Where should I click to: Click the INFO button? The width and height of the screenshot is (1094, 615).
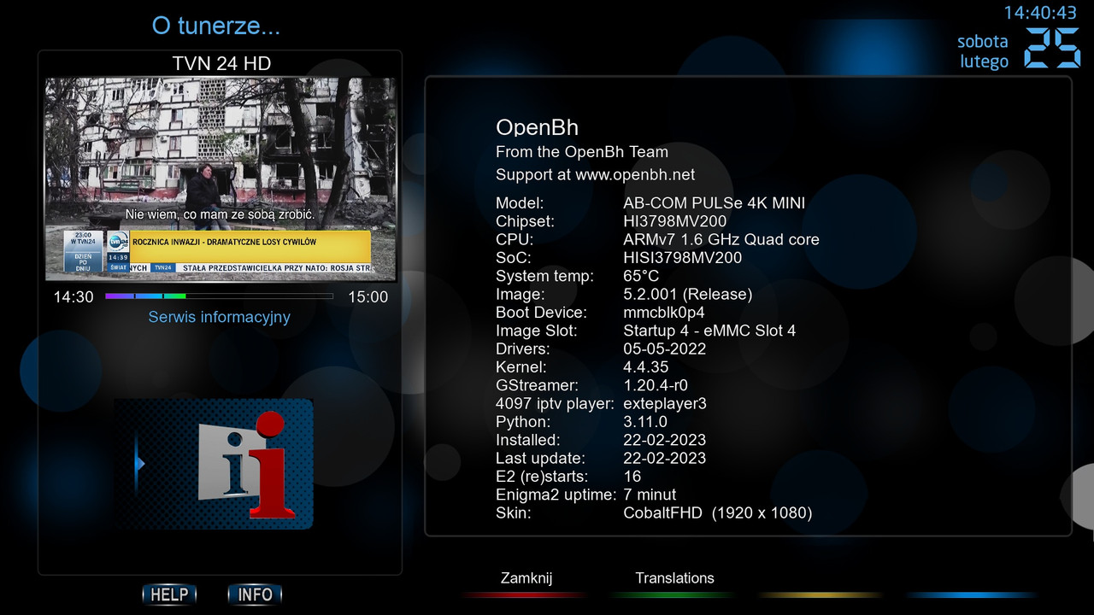point(255,594)
